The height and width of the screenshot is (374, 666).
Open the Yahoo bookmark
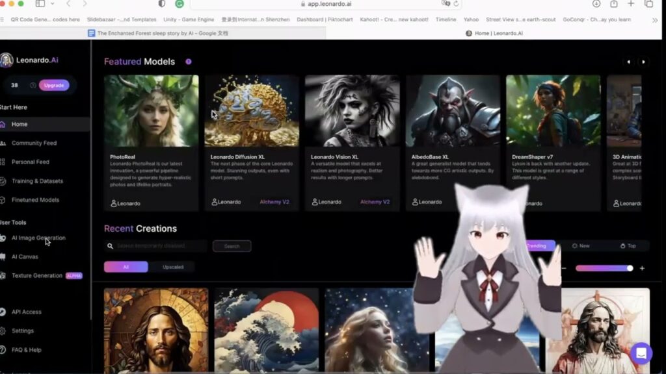tap(471, 19)
